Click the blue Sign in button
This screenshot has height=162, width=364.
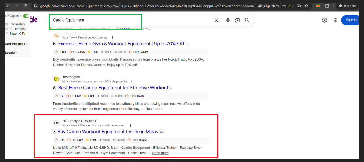tap(351, 20)
